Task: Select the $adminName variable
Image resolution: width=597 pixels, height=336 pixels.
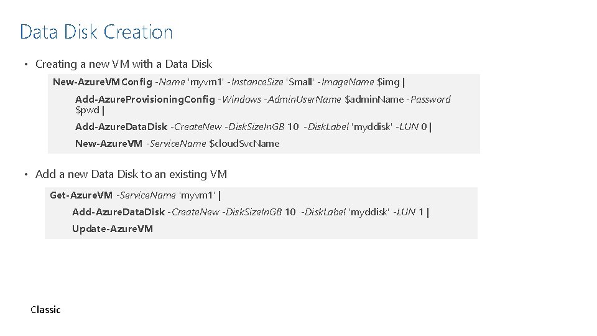Action: [x=374, y=100]
